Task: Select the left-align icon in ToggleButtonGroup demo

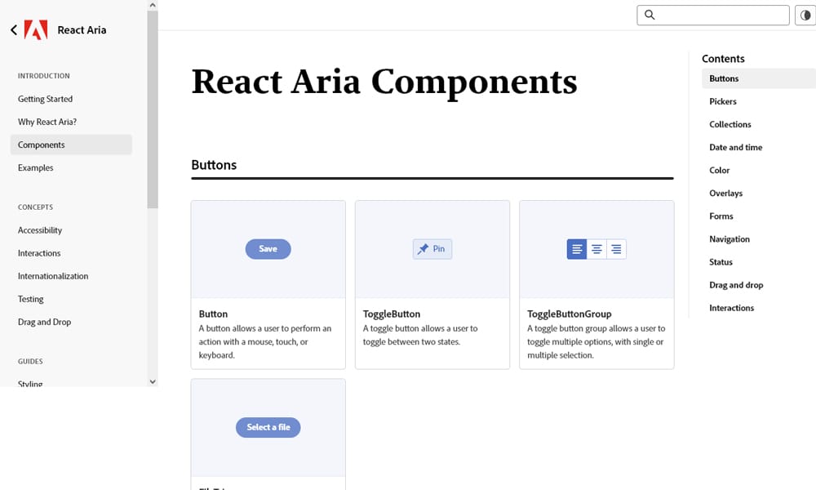Action: [577, 249]
